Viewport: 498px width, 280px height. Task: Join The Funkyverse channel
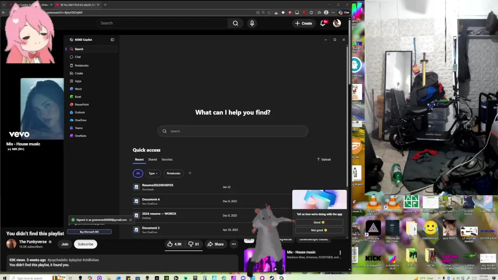click(x=65, y=244)
